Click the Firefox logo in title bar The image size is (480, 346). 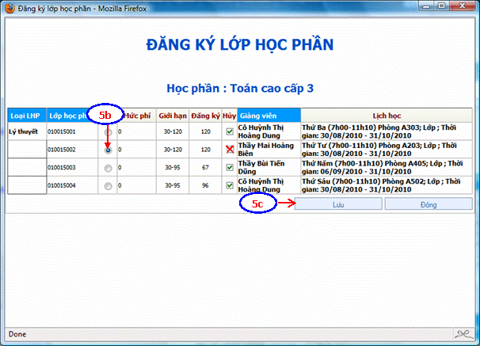coord(10,8)
